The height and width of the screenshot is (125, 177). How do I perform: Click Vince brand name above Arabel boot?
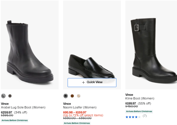(5, 104)
